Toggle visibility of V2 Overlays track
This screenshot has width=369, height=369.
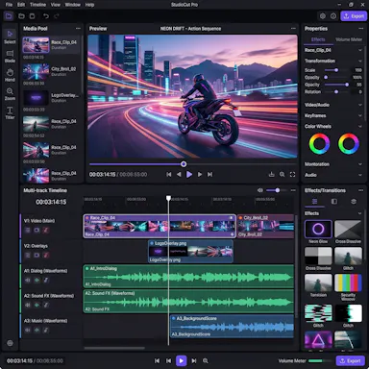(x=37, y=256)
